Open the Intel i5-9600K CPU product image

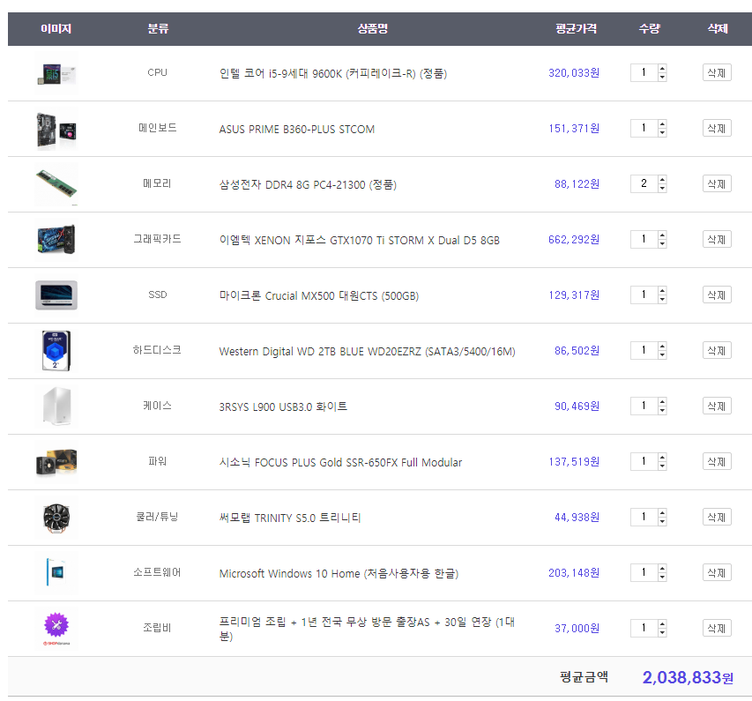56,73
